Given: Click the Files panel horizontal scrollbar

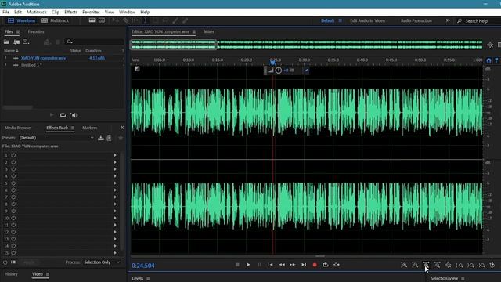Looking at the screenshot, I should [x=17, y=107].
